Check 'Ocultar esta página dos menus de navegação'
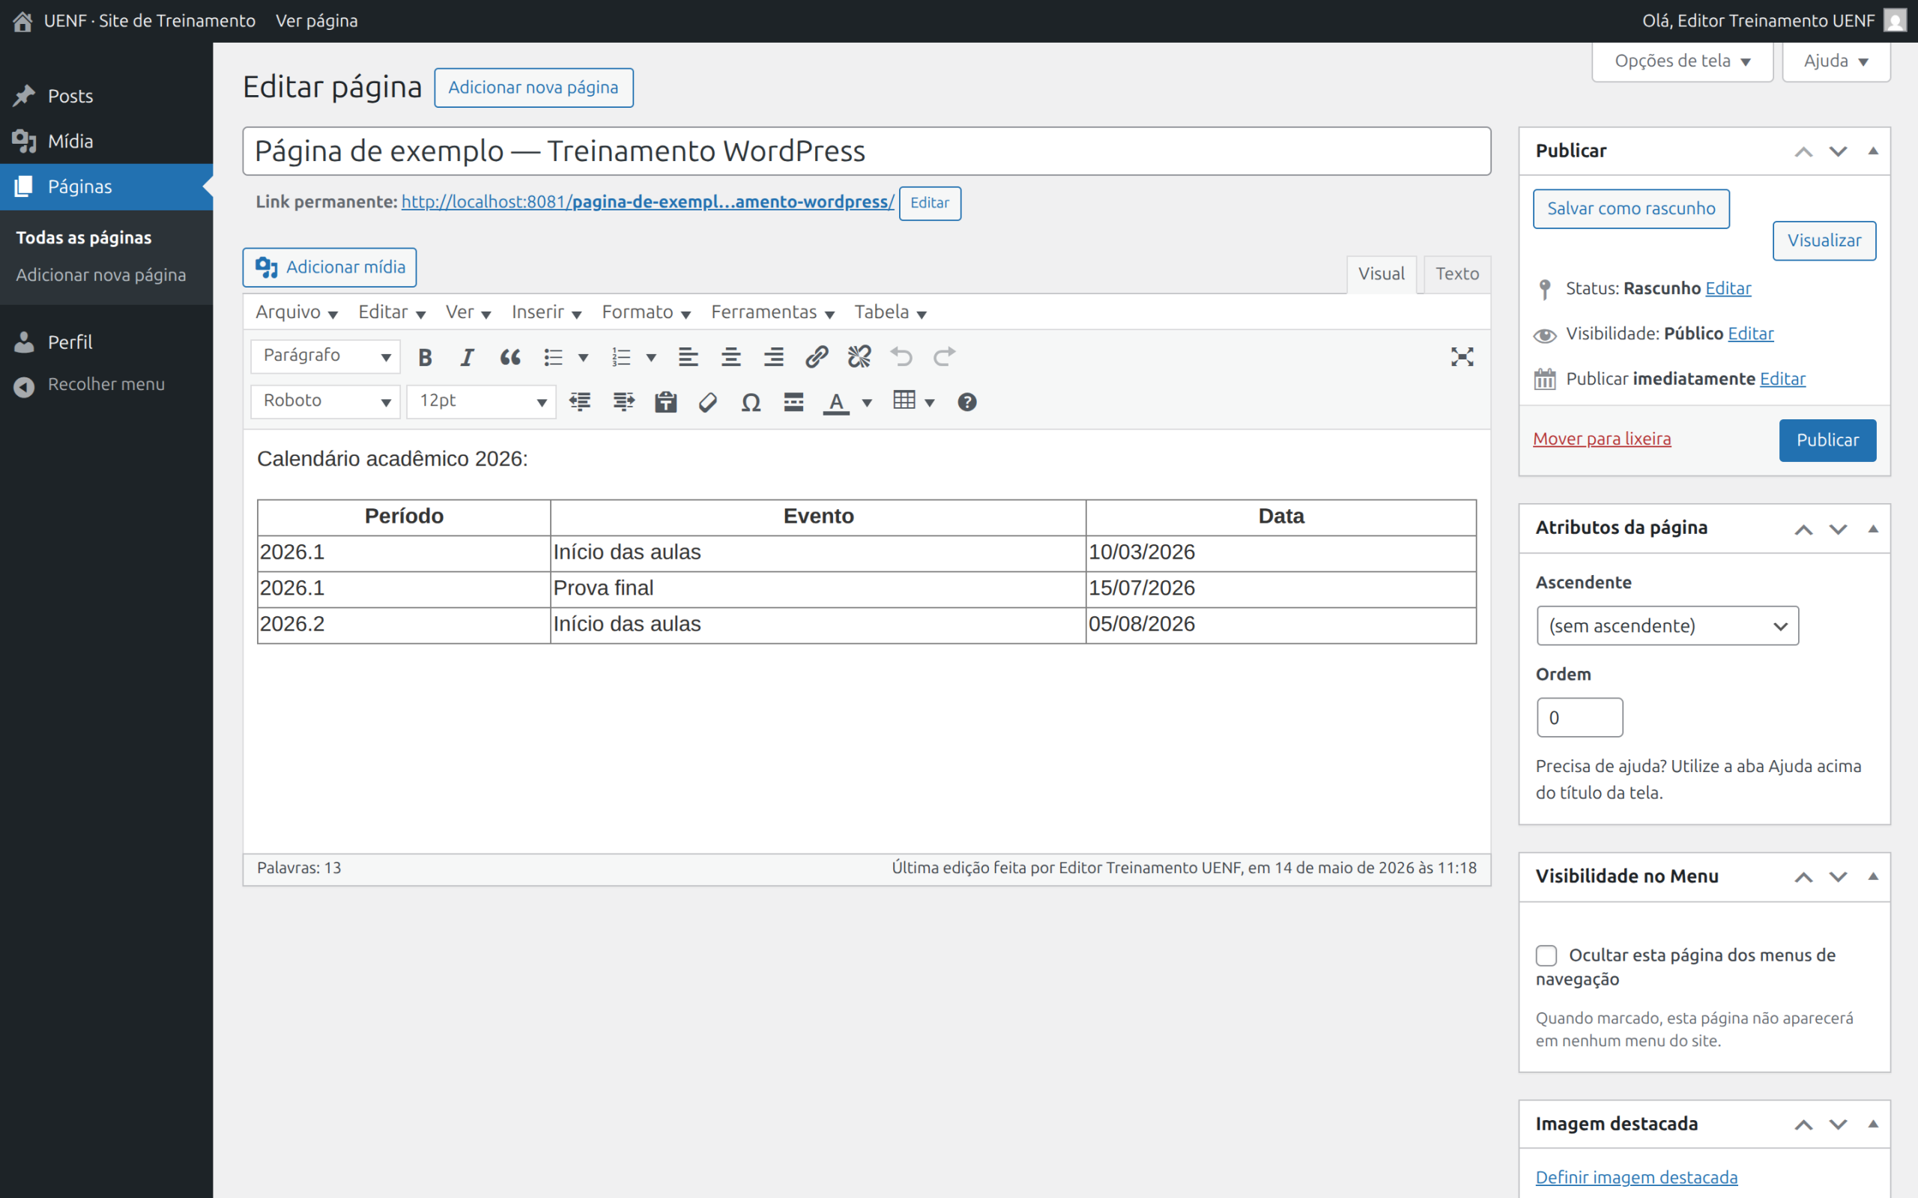The height and width of the screenshot is (1198, 1918). (x=1546, y=955)
